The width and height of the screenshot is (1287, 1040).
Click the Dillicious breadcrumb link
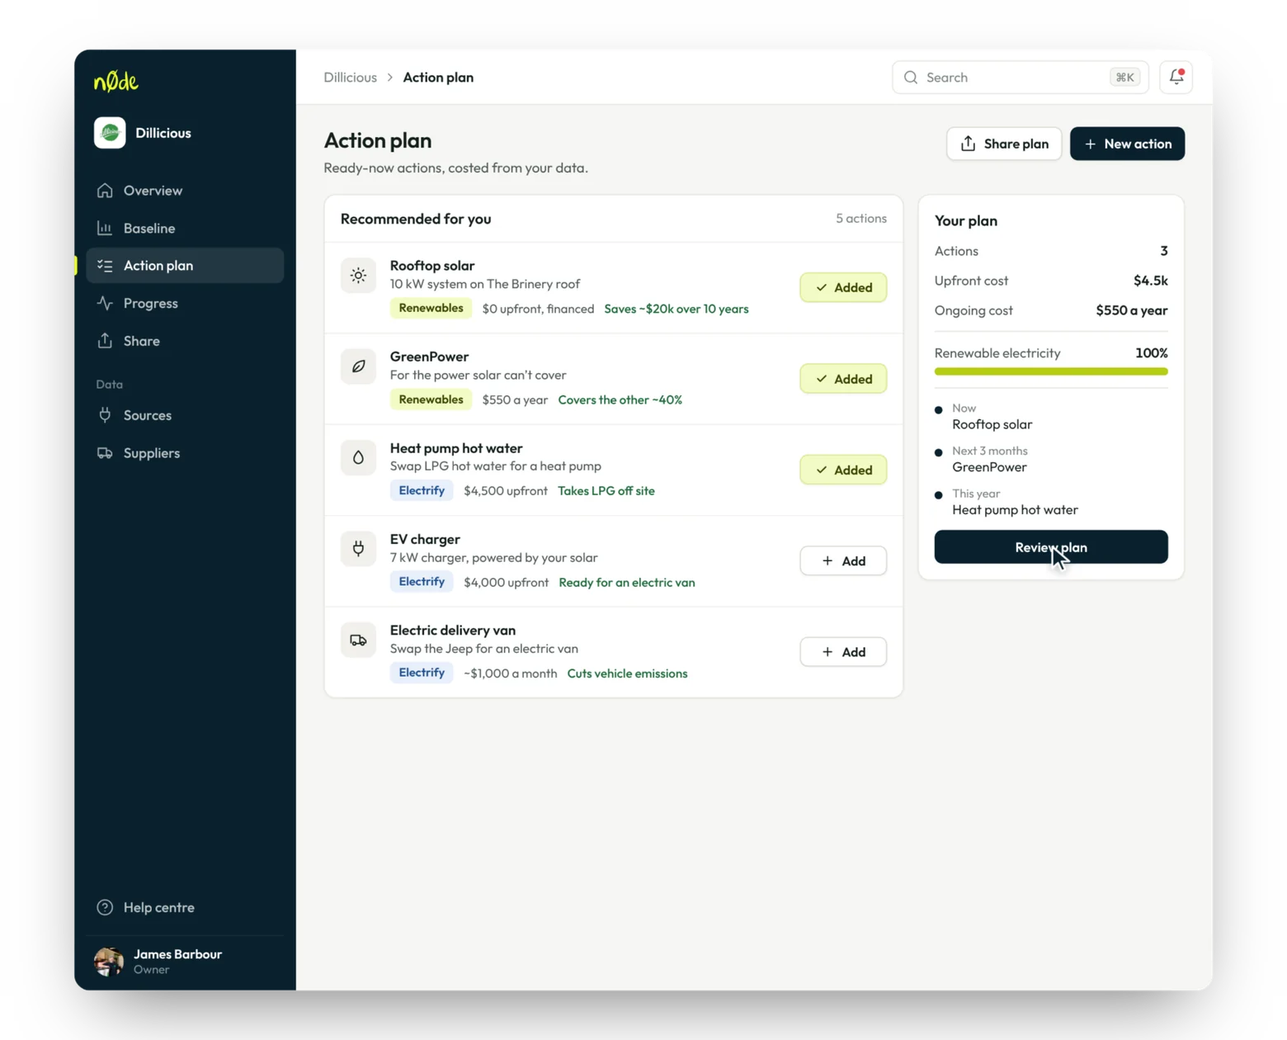350,77
